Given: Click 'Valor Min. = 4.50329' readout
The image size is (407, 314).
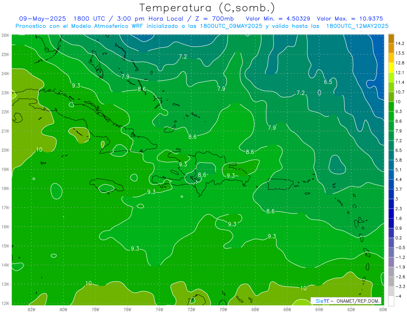Looking at the screenshot, I should click(278, 19).
